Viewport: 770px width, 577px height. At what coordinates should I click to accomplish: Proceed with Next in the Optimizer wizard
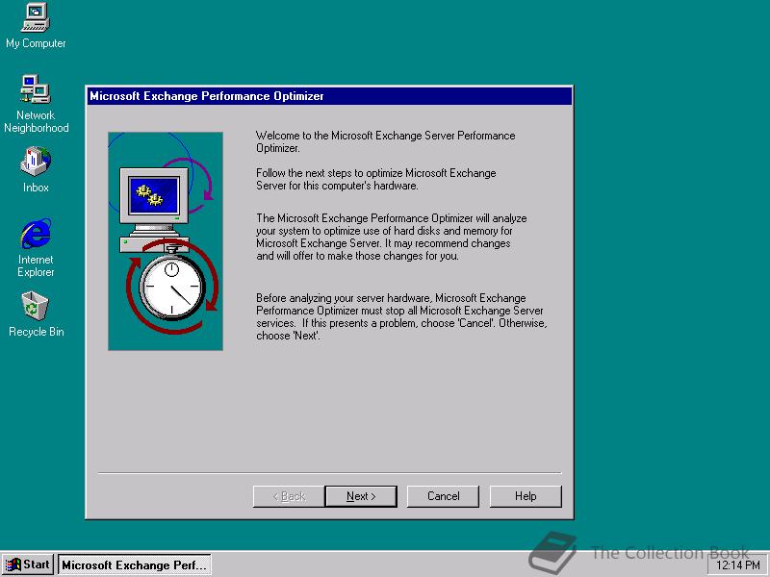pyautogui.click(x=361, y=496)
